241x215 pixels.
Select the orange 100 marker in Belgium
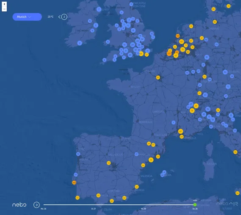(x=169, y=53)
